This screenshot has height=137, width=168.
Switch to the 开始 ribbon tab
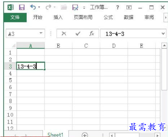coord(38,17)
